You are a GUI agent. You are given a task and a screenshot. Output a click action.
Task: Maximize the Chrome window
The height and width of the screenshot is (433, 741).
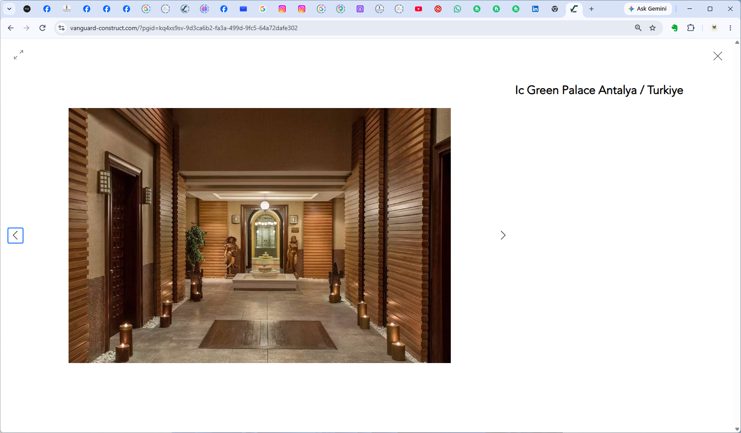710,9
